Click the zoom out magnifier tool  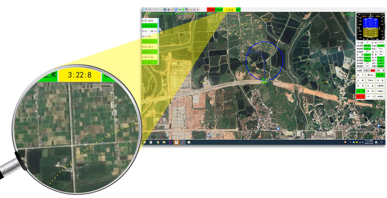150,10
